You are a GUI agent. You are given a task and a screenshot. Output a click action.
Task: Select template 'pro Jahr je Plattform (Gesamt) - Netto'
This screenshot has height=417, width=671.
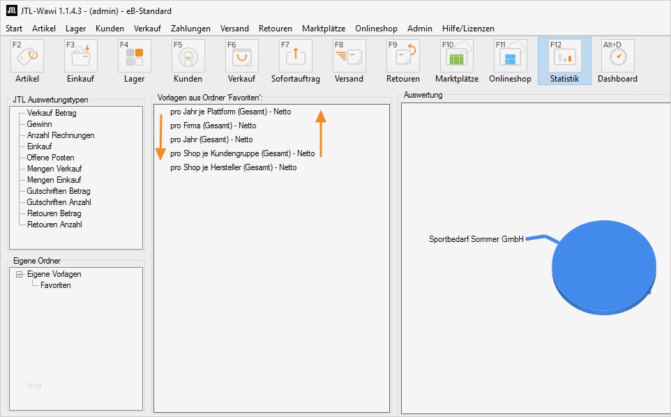(x=231, y=112)
